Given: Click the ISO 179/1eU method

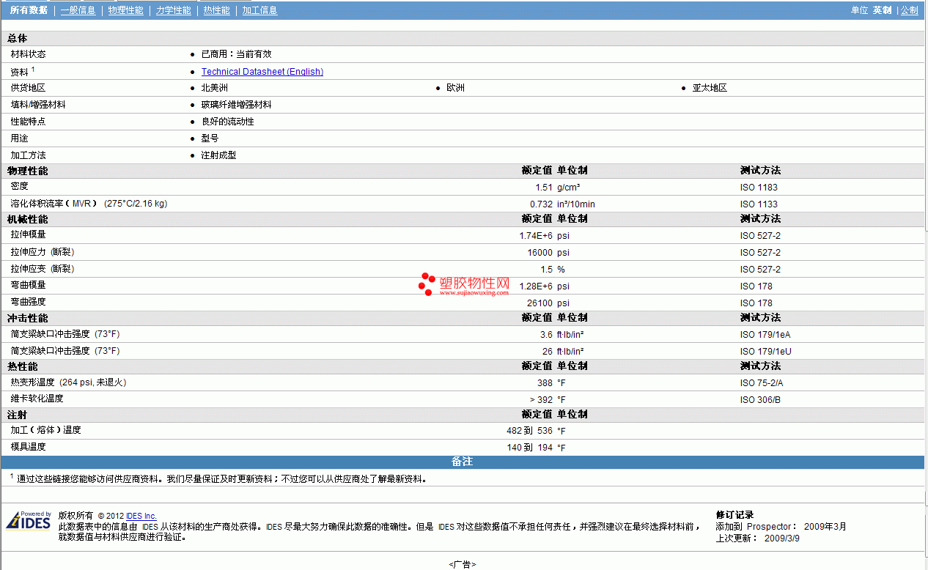Looking at the screenshot, I should [766, 352].
